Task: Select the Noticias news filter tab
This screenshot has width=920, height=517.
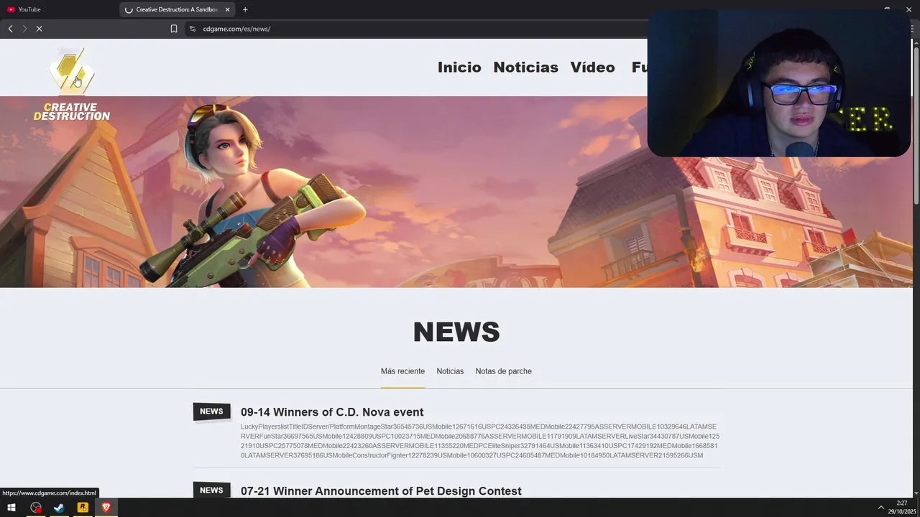Action: 450,371
